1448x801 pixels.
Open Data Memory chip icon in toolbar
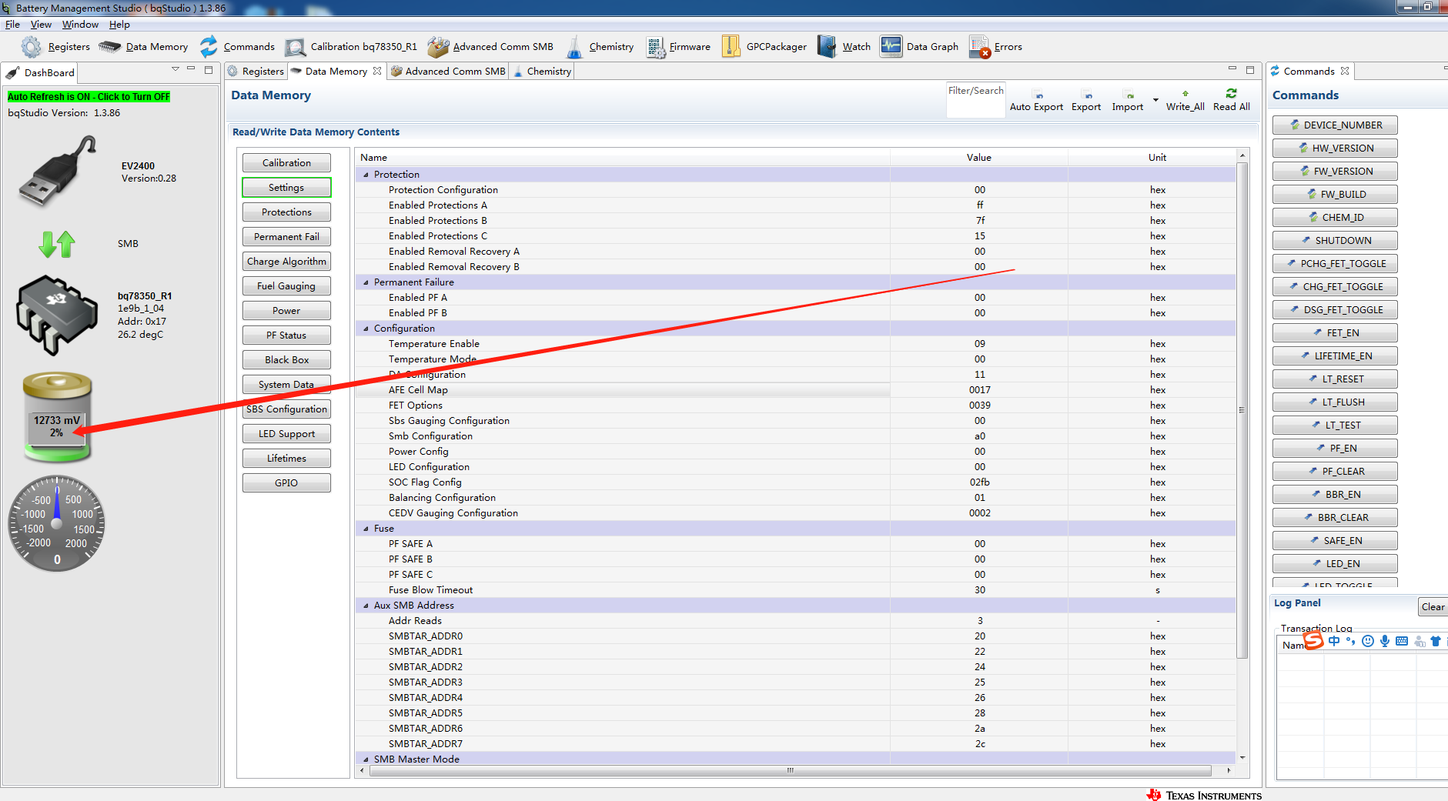(x=110, y=47)
